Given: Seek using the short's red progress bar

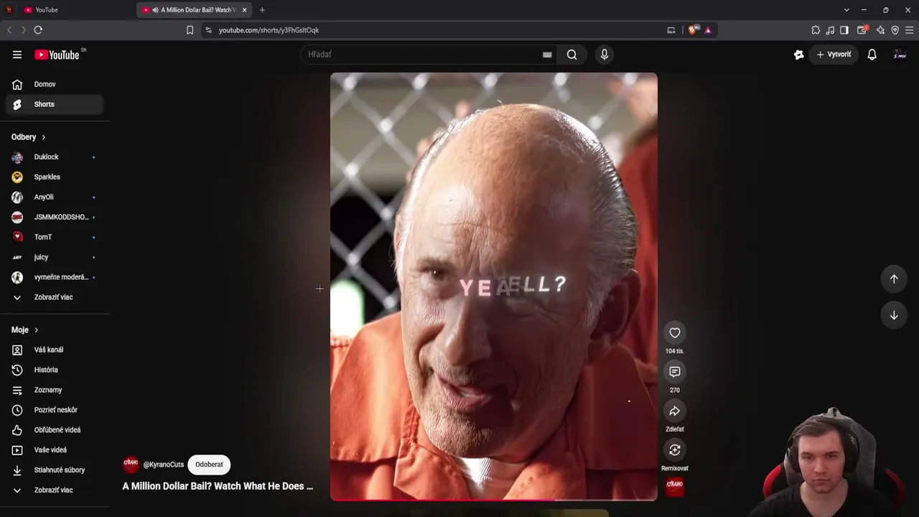Looking at the screenshot, I should pos(494,500).
